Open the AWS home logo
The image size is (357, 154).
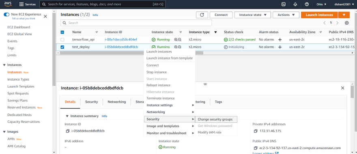(x=8, y=4)
